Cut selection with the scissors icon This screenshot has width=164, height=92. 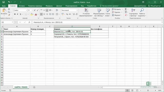coord(9,9)
